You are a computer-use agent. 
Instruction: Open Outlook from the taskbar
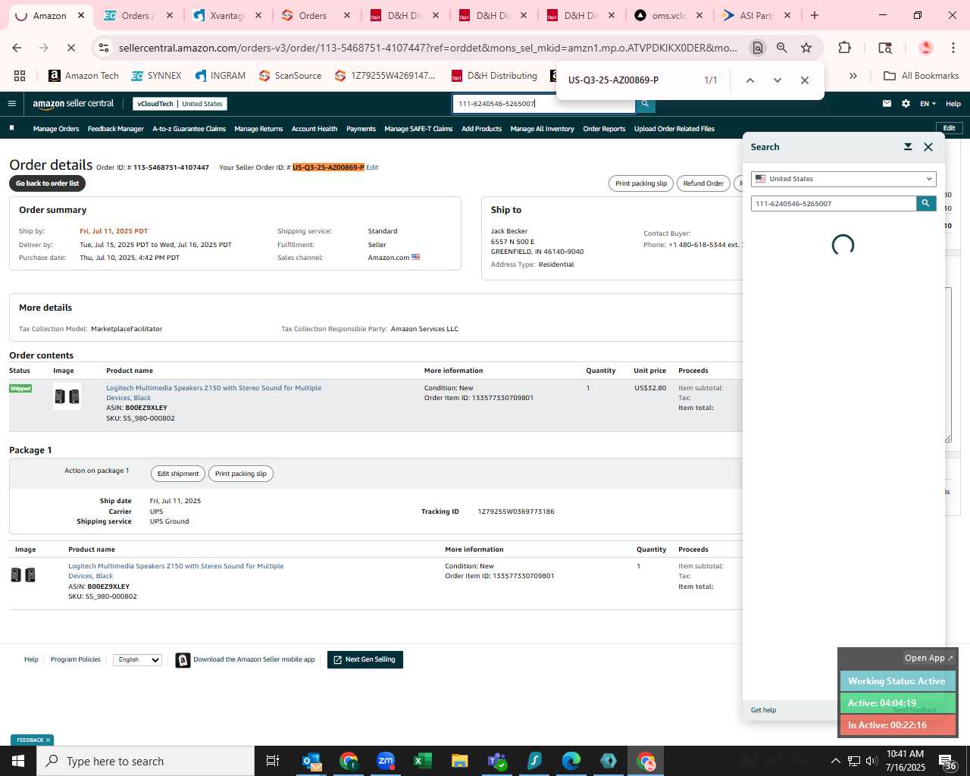pyautogui.click(x=311, y=761)
